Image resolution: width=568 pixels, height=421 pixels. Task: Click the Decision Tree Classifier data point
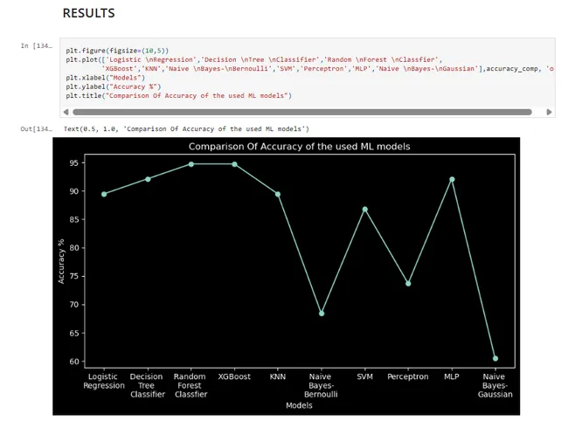148,179
